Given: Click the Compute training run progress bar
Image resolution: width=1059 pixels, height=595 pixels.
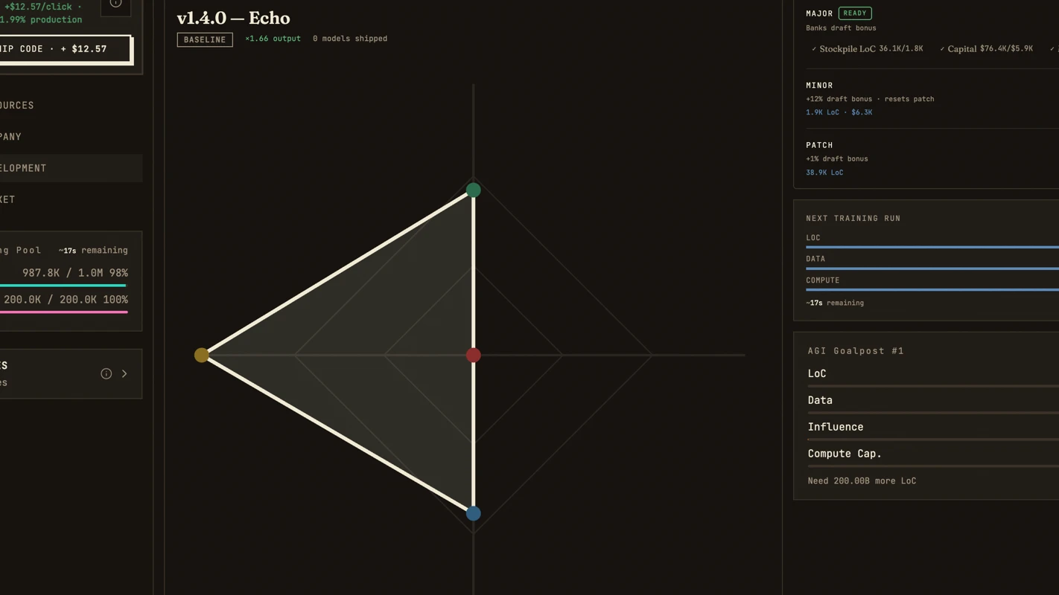Looking at the screenshot, I should coord(932,290).
